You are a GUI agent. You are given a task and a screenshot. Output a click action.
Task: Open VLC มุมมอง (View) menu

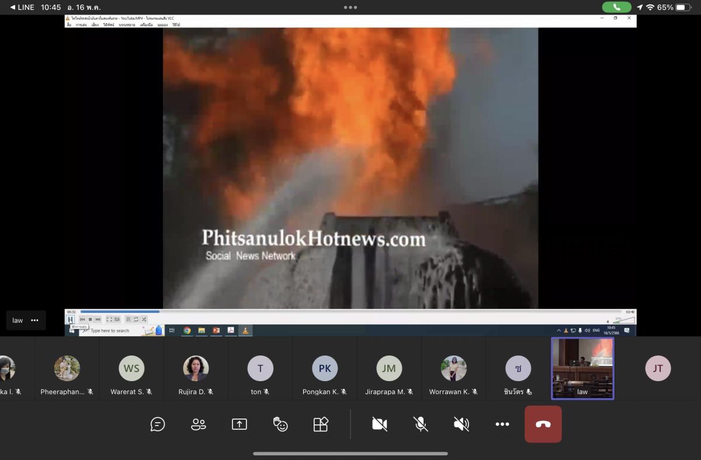162,25
